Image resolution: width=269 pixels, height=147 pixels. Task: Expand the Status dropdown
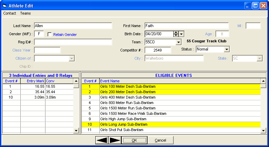coord(227,49)
